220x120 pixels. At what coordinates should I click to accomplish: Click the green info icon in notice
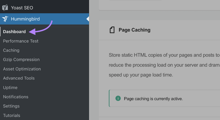click(118, 99)
